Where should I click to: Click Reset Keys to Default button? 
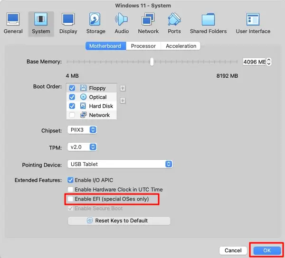click(x=119, y=221)
